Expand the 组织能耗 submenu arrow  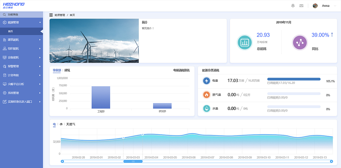(x=40, y=49)
